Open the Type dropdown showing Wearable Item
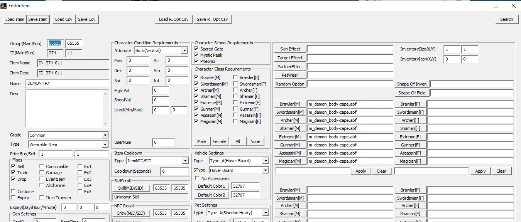Viewport: 521px width, 222px height. point(105,145)
